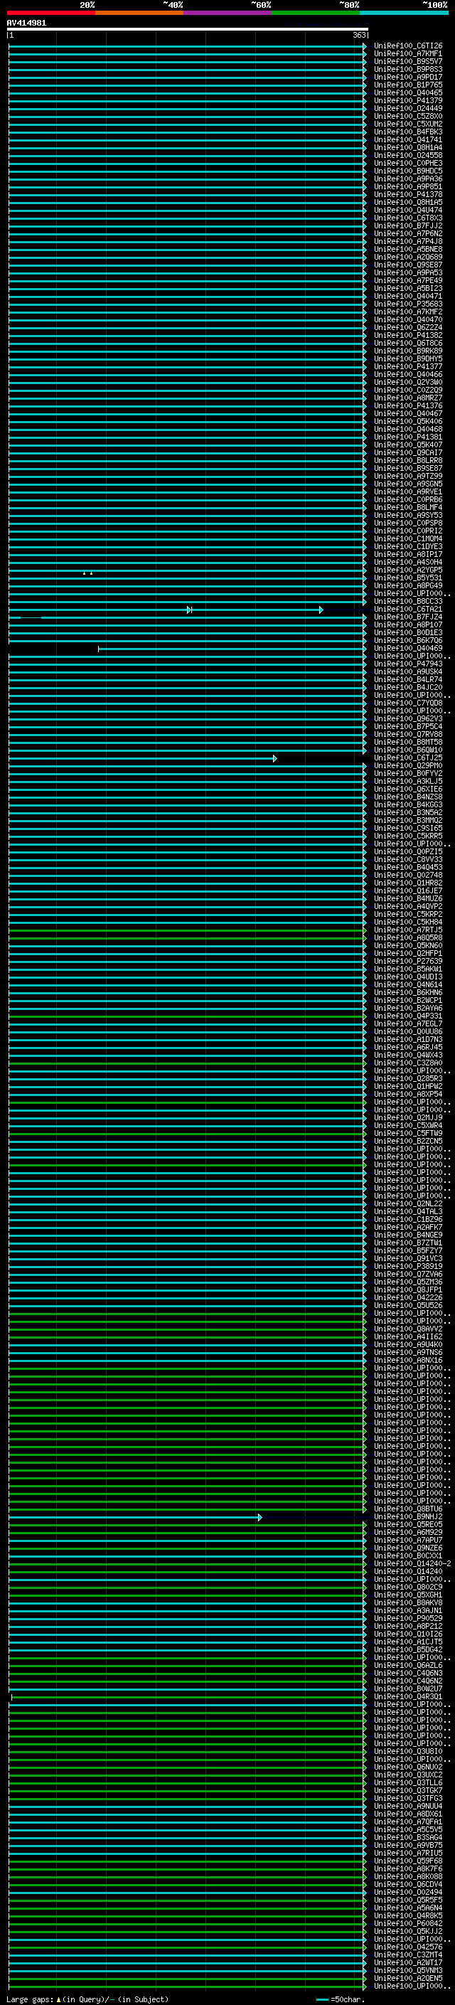Select hit UniRef100_B9P8S3
Image resolution: width=455 pixels, height=2005 pixels.
(407, 69)
